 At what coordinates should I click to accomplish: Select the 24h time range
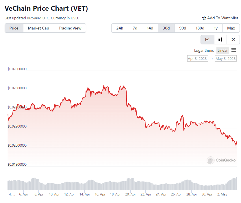point(120,28)
